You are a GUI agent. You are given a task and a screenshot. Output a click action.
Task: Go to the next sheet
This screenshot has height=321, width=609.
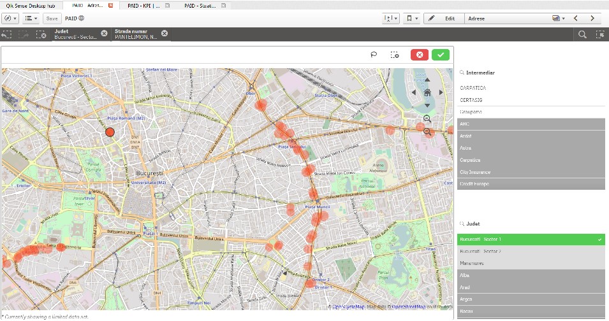click(592, 18)
